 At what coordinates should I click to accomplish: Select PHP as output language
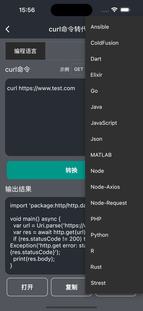point(114,219)
